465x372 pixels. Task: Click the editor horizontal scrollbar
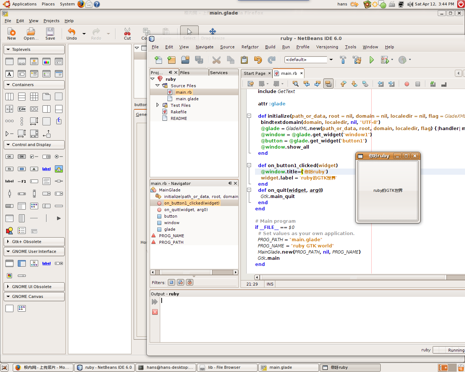coord(353,277)
